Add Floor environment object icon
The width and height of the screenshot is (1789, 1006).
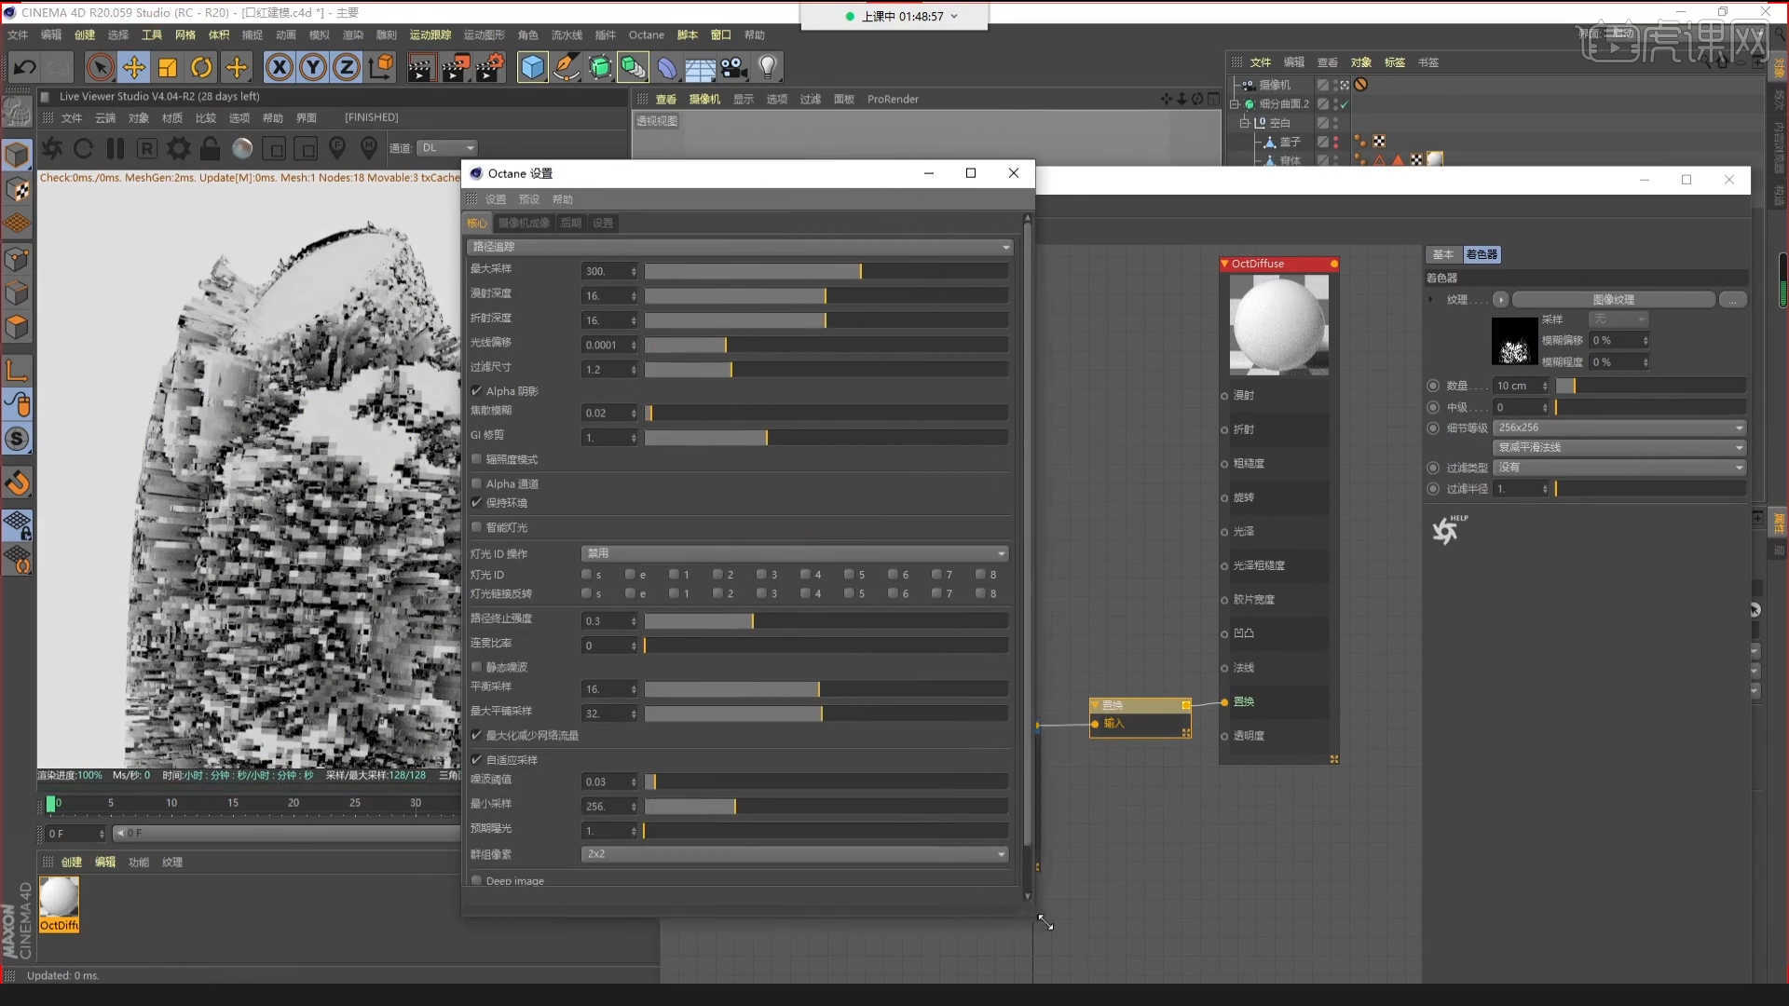(x=701, y=67)
